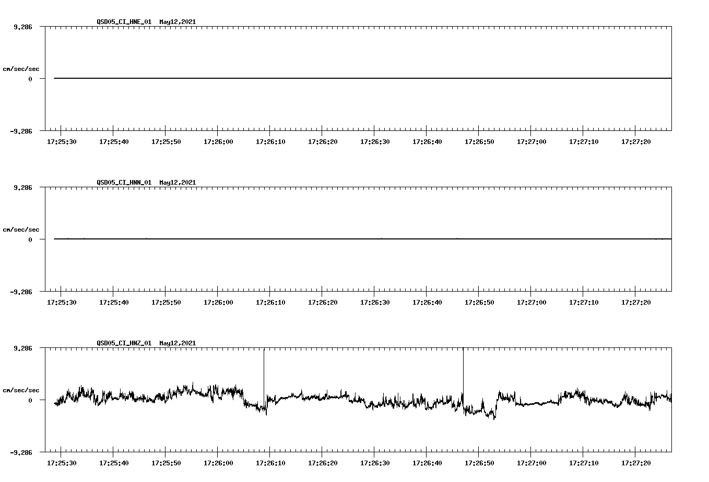
Task: Click the May12,2021 date on the HNE plot
Action: (178, 22)
